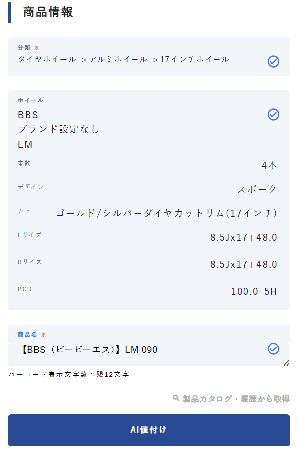Select the タイヤホイール breadcrumb category
The image size is (298, 451).
[x=47, y=59]
